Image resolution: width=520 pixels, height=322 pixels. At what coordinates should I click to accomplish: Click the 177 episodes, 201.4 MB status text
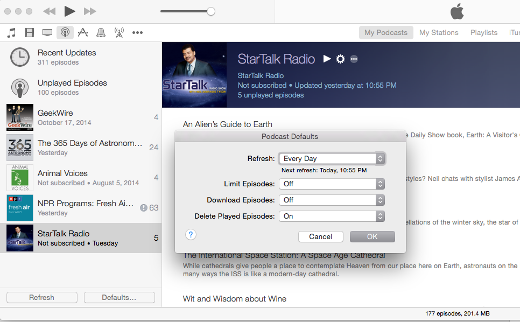458,313
